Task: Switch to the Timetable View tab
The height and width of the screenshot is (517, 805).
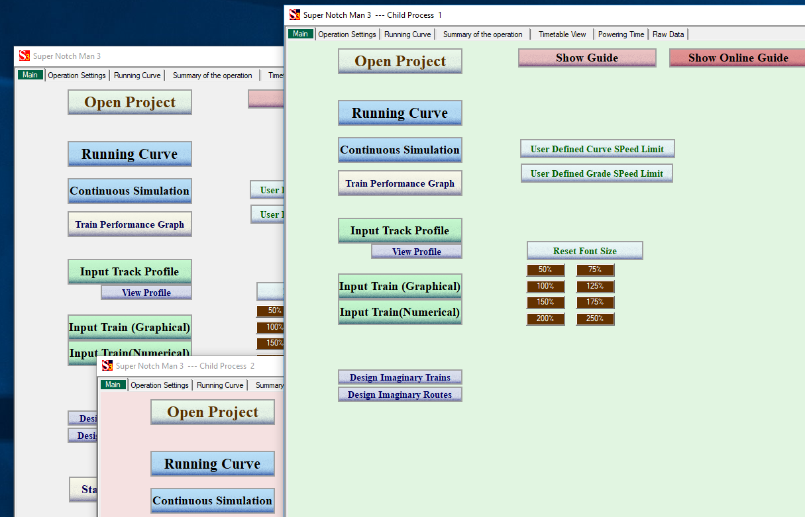Action: click(x=562, y=34)
